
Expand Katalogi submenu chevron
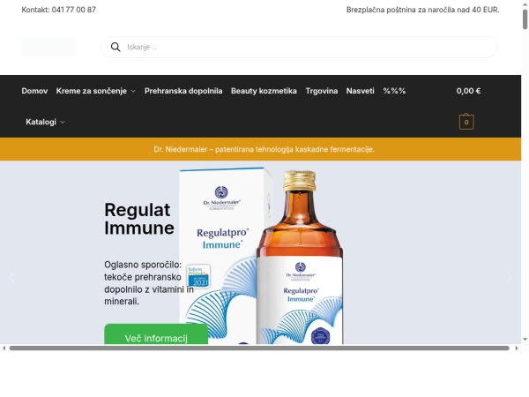point(63,123)
